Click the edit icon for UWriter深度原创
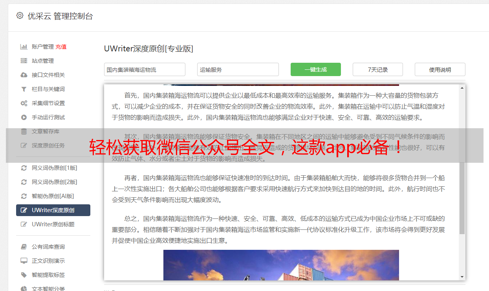Viewport: 489px width, 291px height. [24, 210]
